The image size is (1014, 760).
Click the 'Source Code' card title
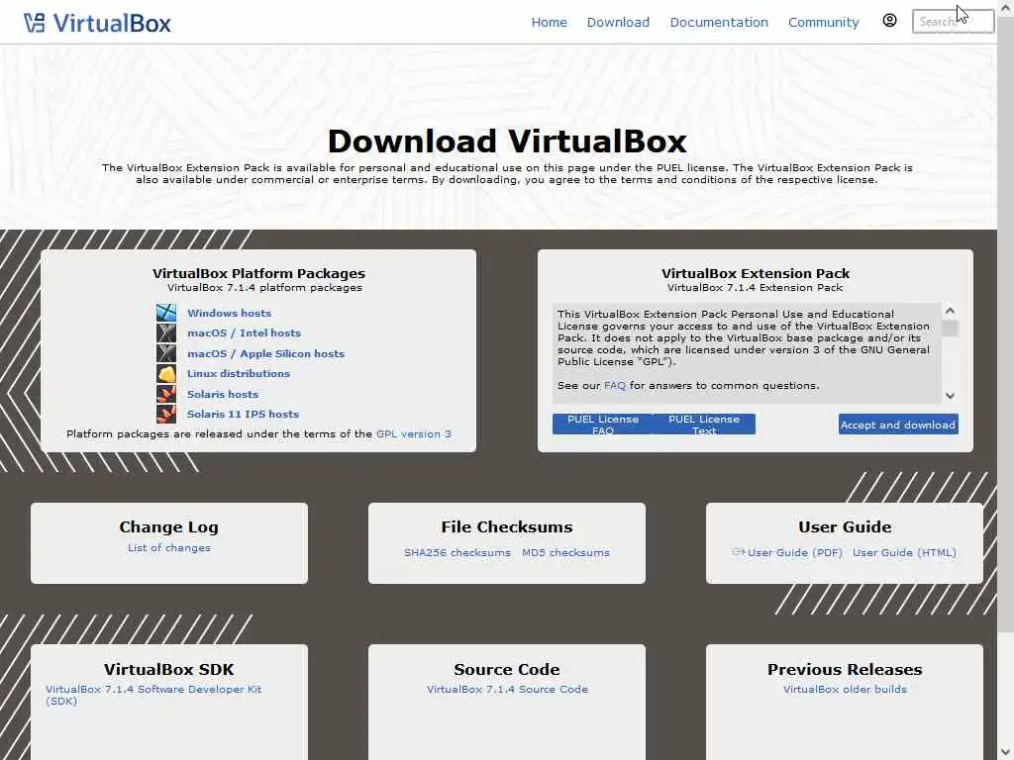click(507, 669)
